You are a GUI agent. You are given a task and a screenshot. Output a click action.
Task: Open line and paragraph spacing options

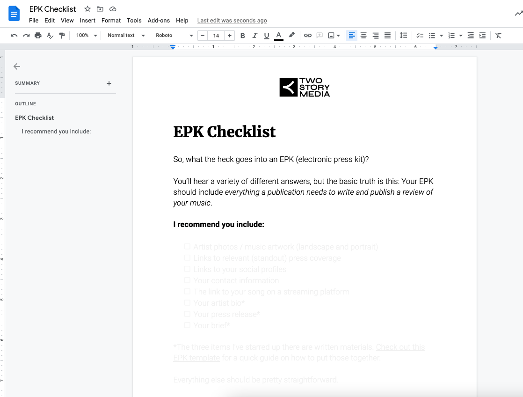(403, 36)
